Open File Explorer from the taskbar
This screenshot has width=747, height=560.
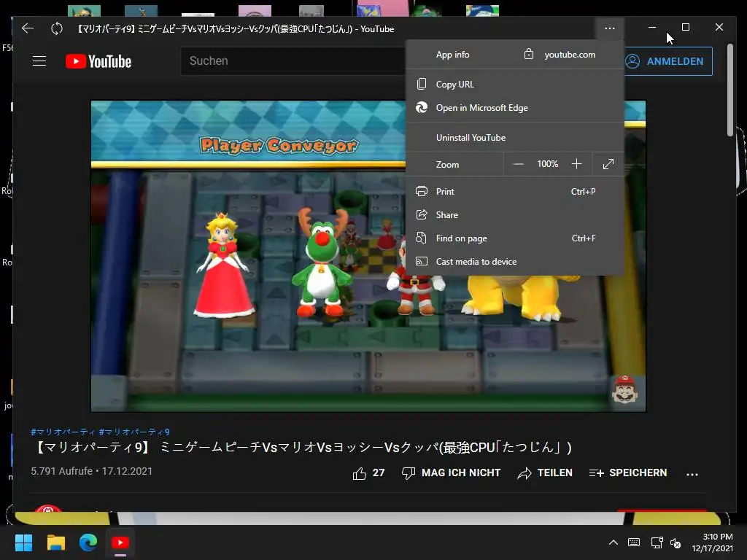click(55, 542)
